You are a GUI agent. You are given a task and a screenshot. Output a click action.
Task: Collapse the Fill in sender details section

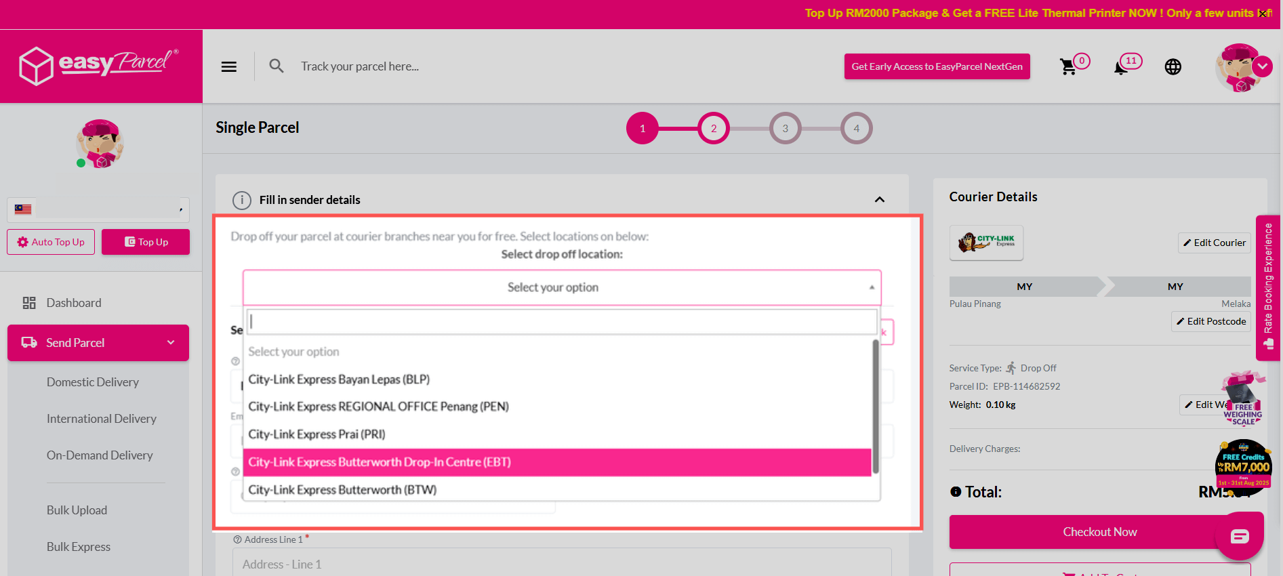(x=880, y=200)
